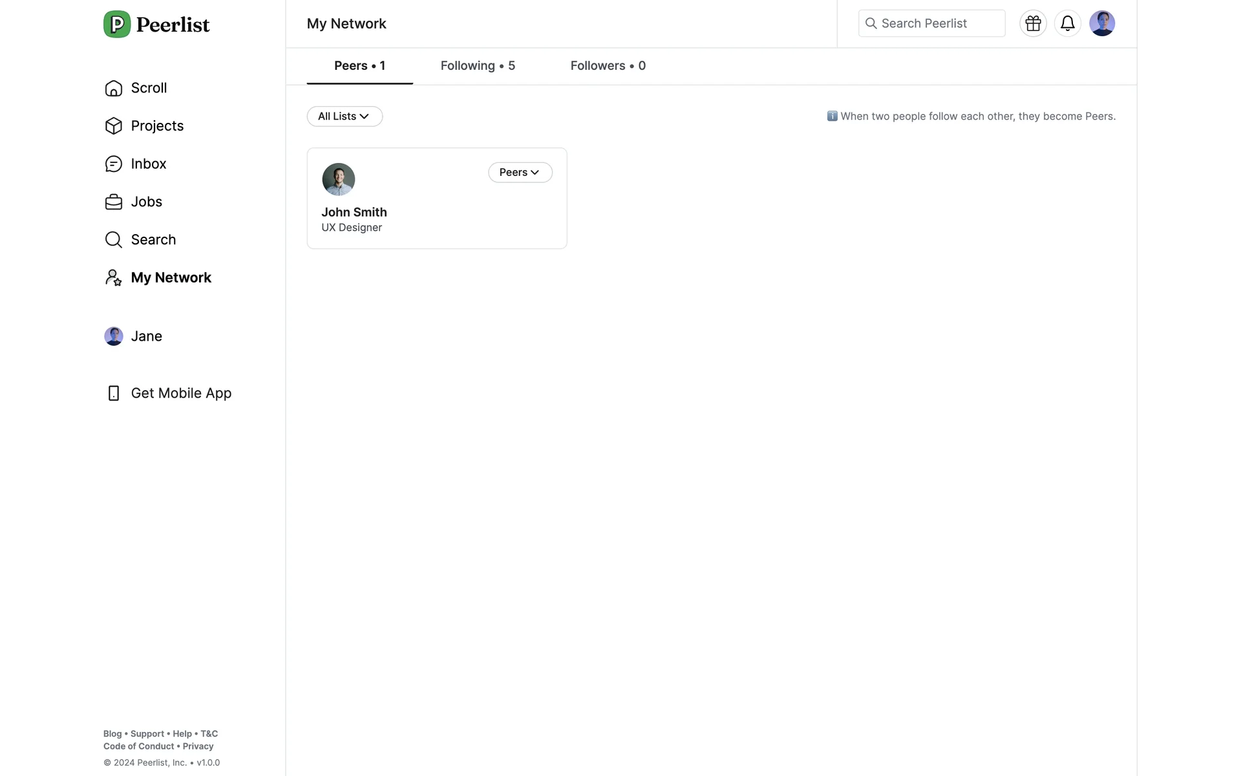Expand the All Lists dropdown
The height and width of the screenshot is (776, 1241).
[345, 116]
